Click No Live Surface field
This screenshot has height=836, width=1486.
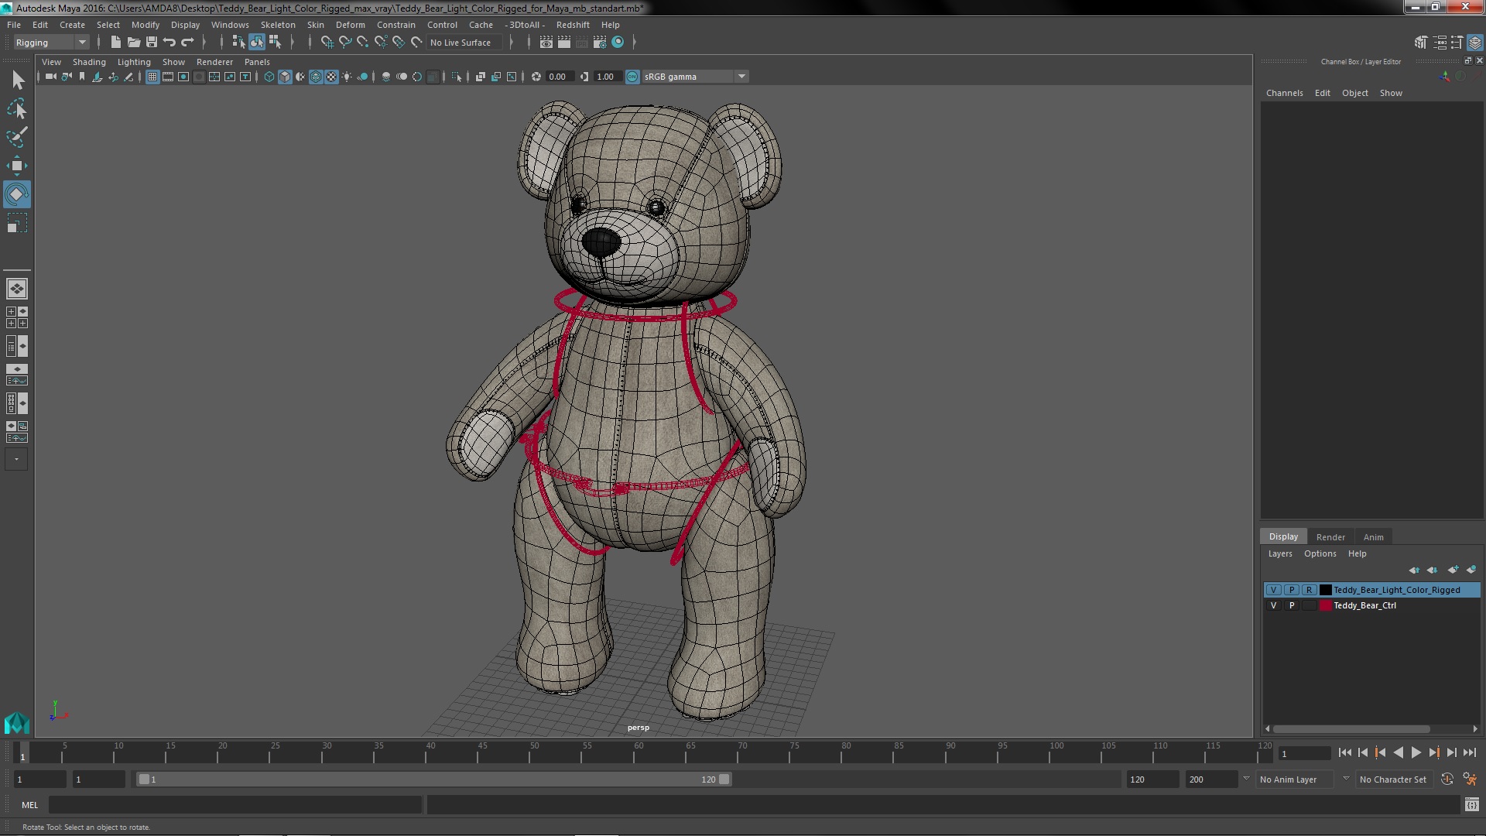464,43
